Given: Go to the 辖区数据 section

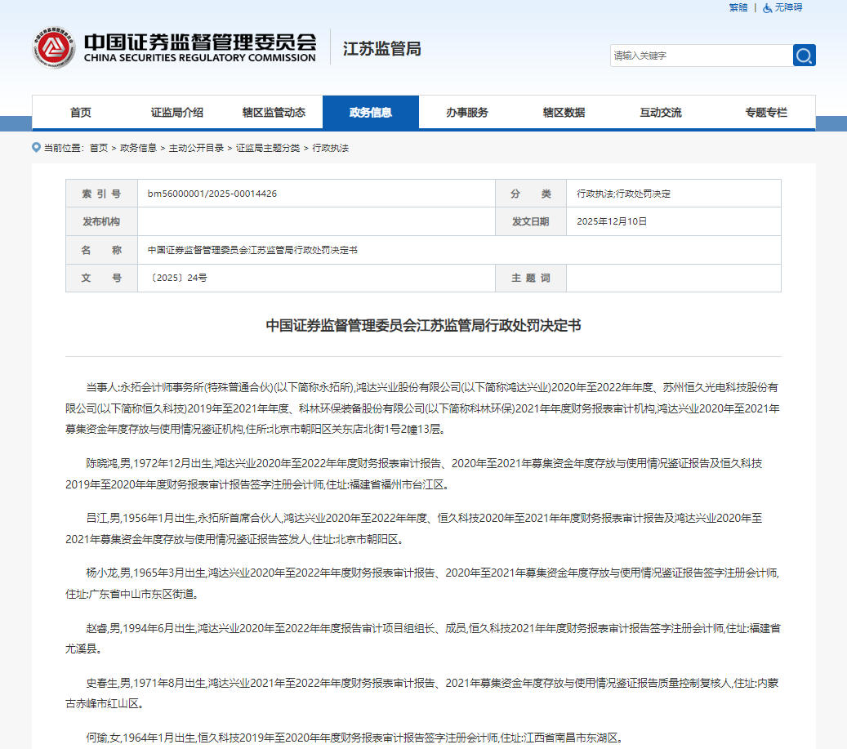Looking at the screenshot, I should pyautogui.click(x=564, y=113).
